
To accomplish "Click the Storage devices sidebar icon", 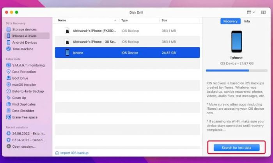I will point(9,29).
